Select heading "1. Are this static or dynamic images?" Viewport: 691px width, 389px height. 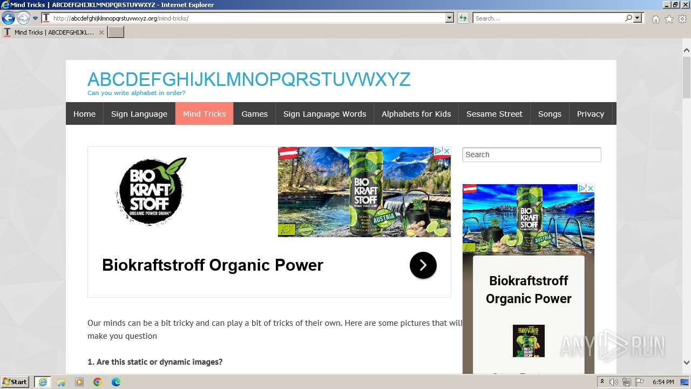(x=155, y=362)
